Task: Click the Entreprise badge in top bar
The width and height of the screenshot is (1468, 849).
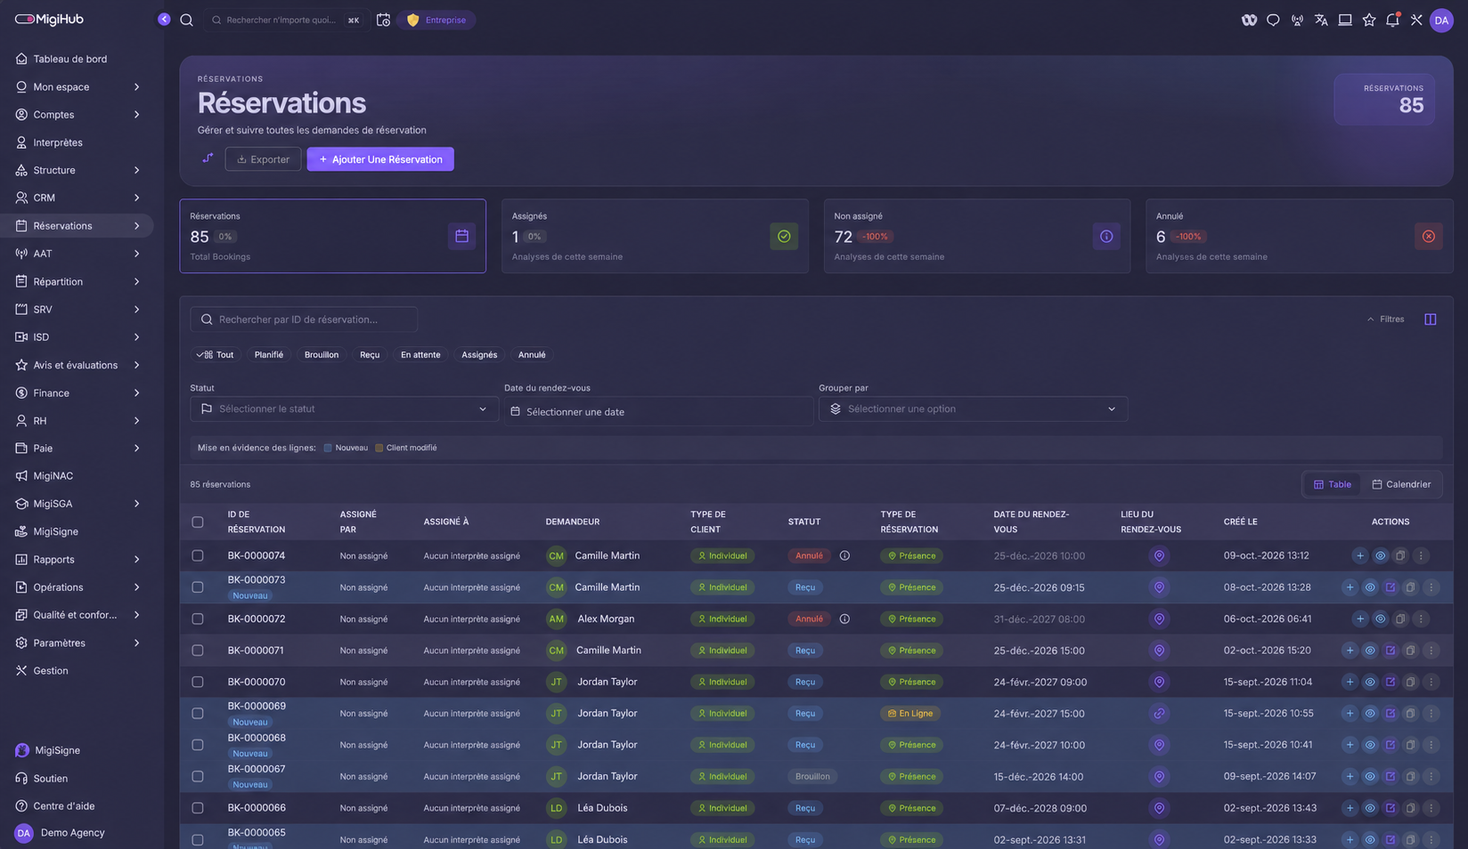Action: coord(436,20)
